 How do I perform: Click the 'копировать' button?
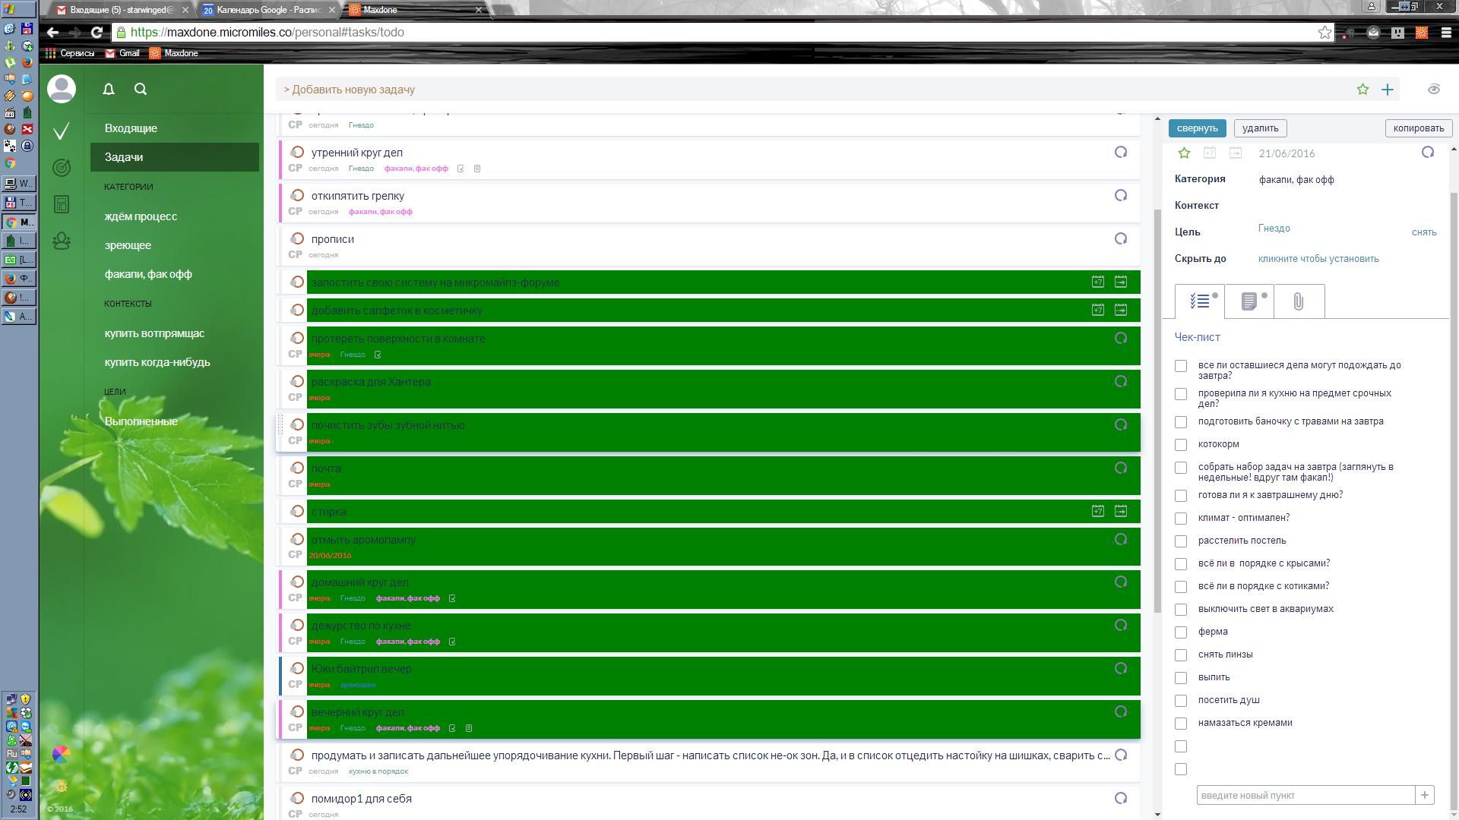tap(1418, 128)
